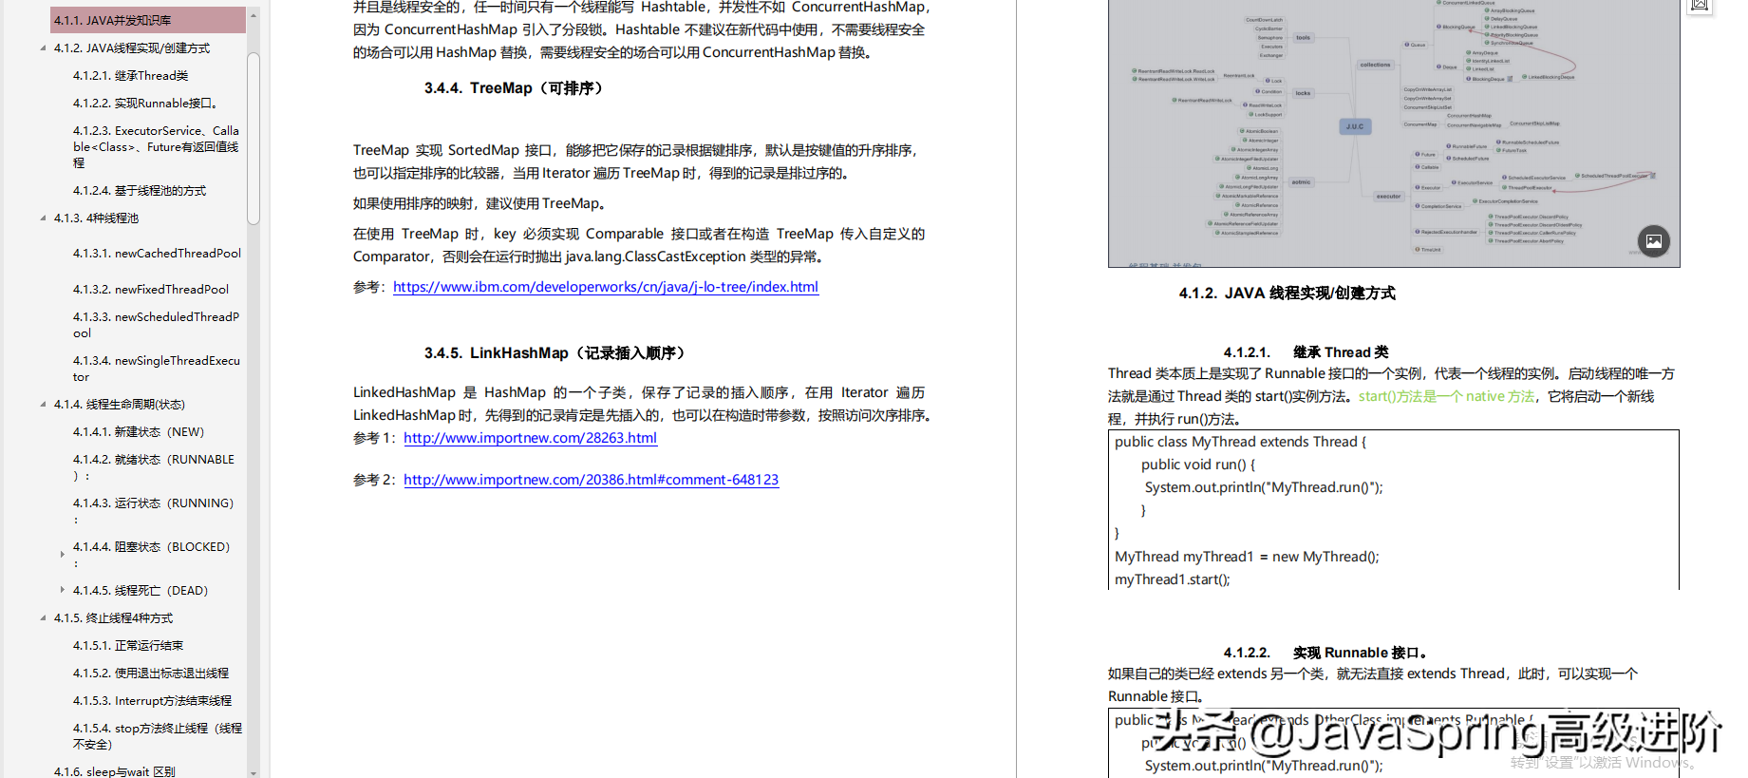Screen dimensions: 1748x778
Task: Click the image icon on mind map
Action: pos(1653,240)
